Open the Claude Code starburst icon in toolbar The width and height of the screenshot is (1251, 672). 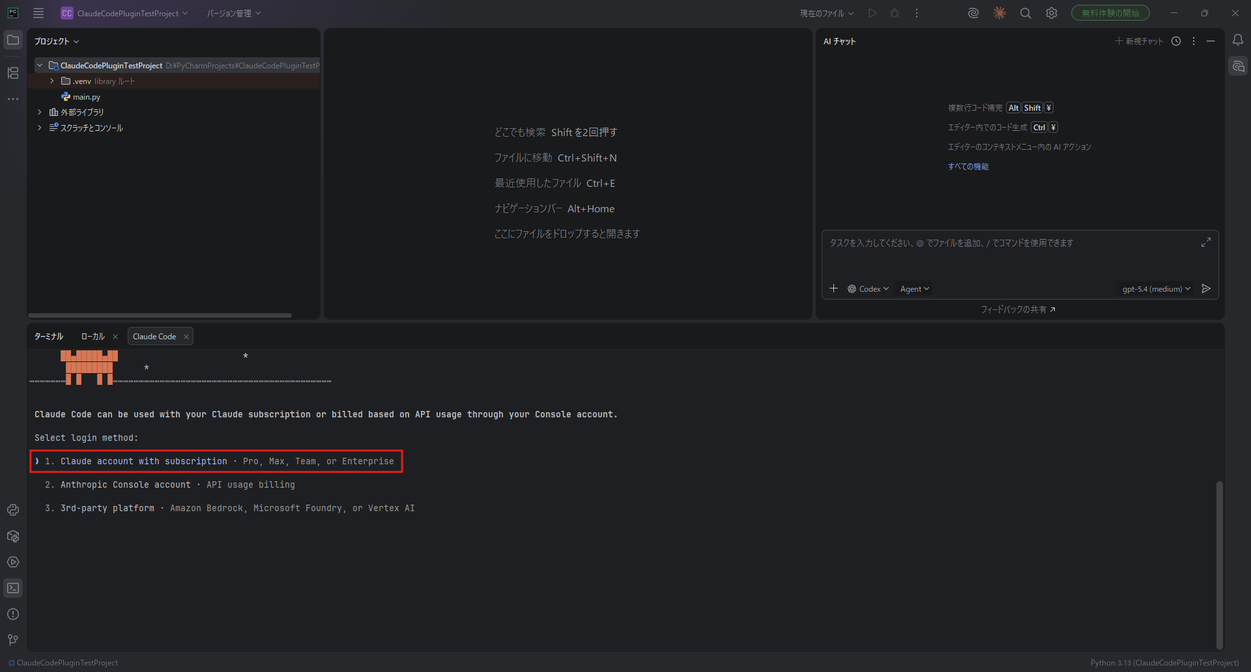[x=999, y=13]
